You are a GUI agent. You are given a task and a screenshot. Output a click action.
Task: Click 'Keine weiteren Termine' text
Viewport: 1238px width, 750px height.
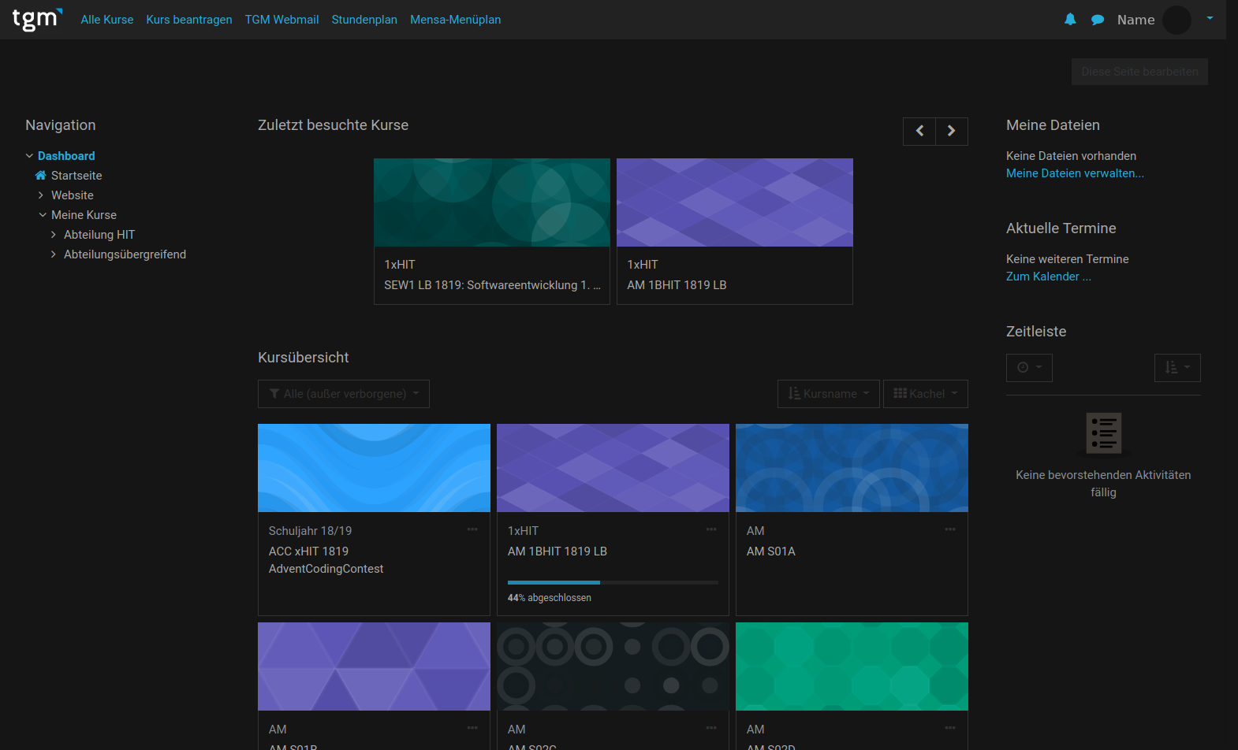1067,259
